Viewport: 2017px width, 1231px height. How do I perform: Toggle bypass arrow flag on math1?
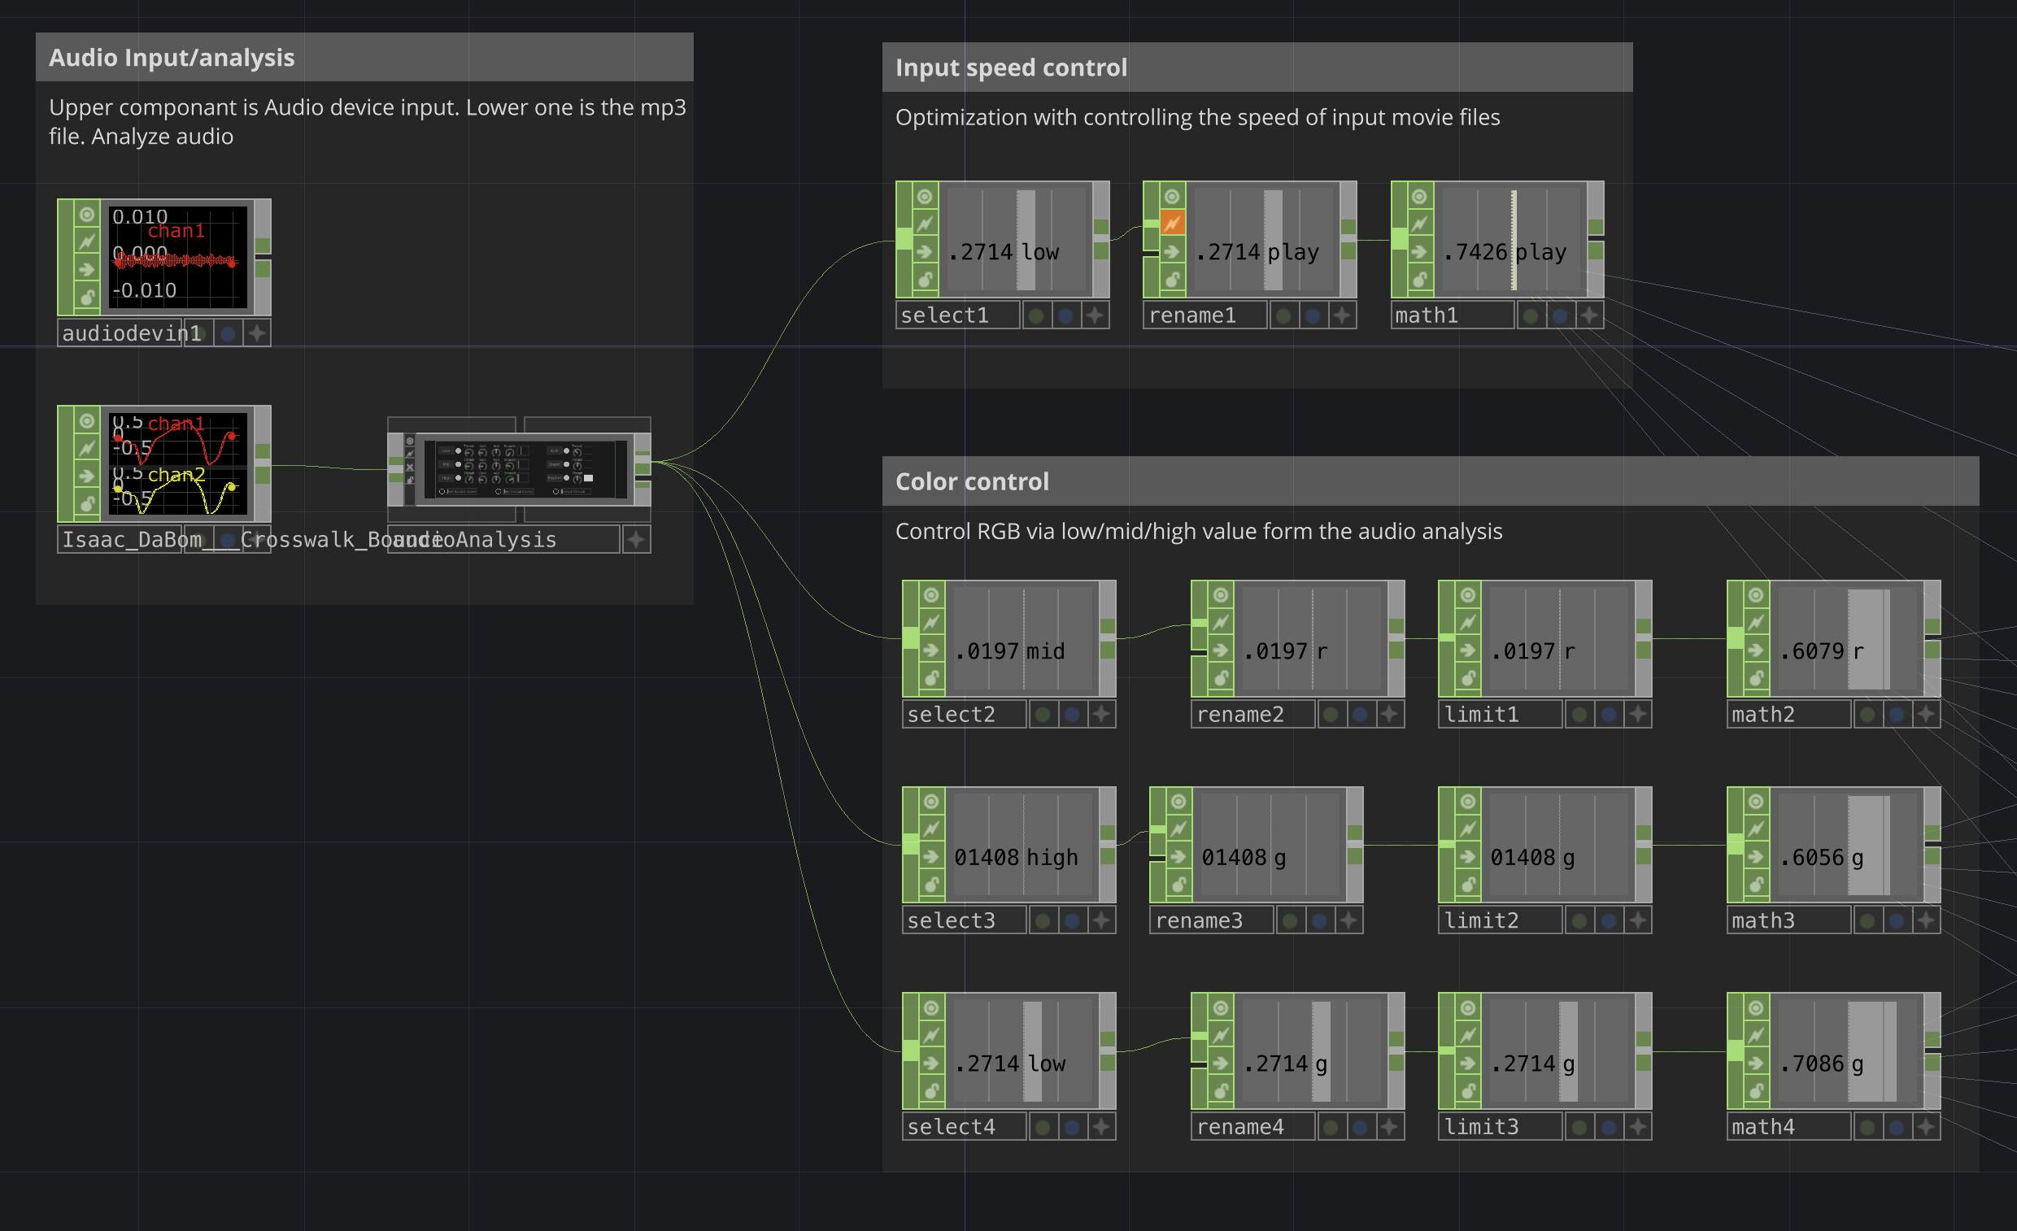pyautogui.click(x=1419, y=251)
